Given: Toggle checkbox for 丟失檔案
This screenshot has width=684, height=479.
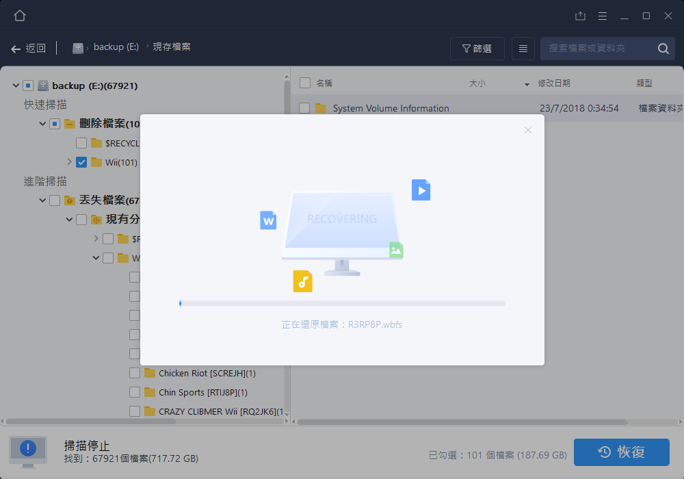Looking at the screenshot, I should [55, 200].
